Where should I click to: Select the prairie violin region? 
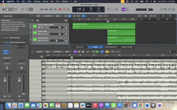(121, 33)
